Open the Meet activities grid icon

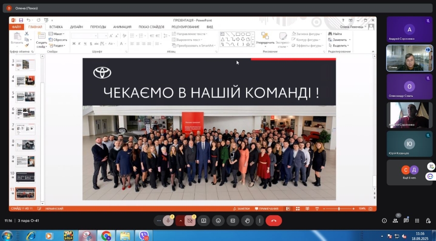pos(417,221)
